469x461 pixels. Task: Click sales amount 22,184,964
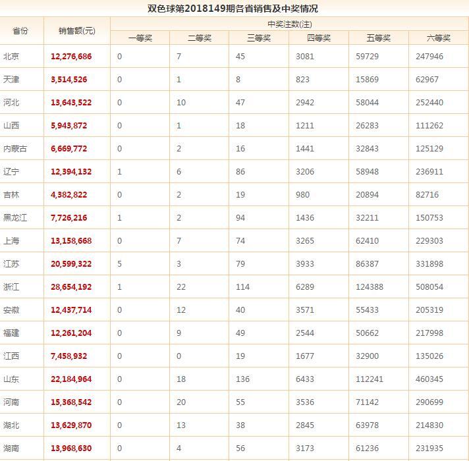71,379
